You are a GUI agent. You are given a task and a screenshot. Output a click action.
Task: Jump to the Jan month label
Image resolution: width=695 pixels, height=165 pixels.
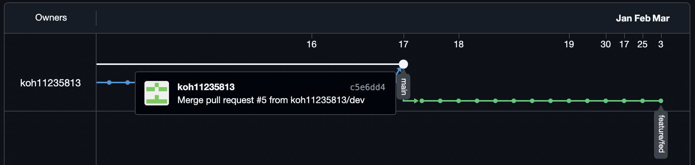624,18
